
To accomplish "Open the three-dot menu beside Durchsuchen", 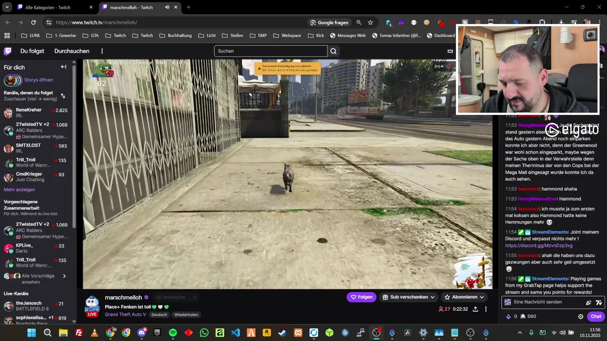I will [102, 51].
